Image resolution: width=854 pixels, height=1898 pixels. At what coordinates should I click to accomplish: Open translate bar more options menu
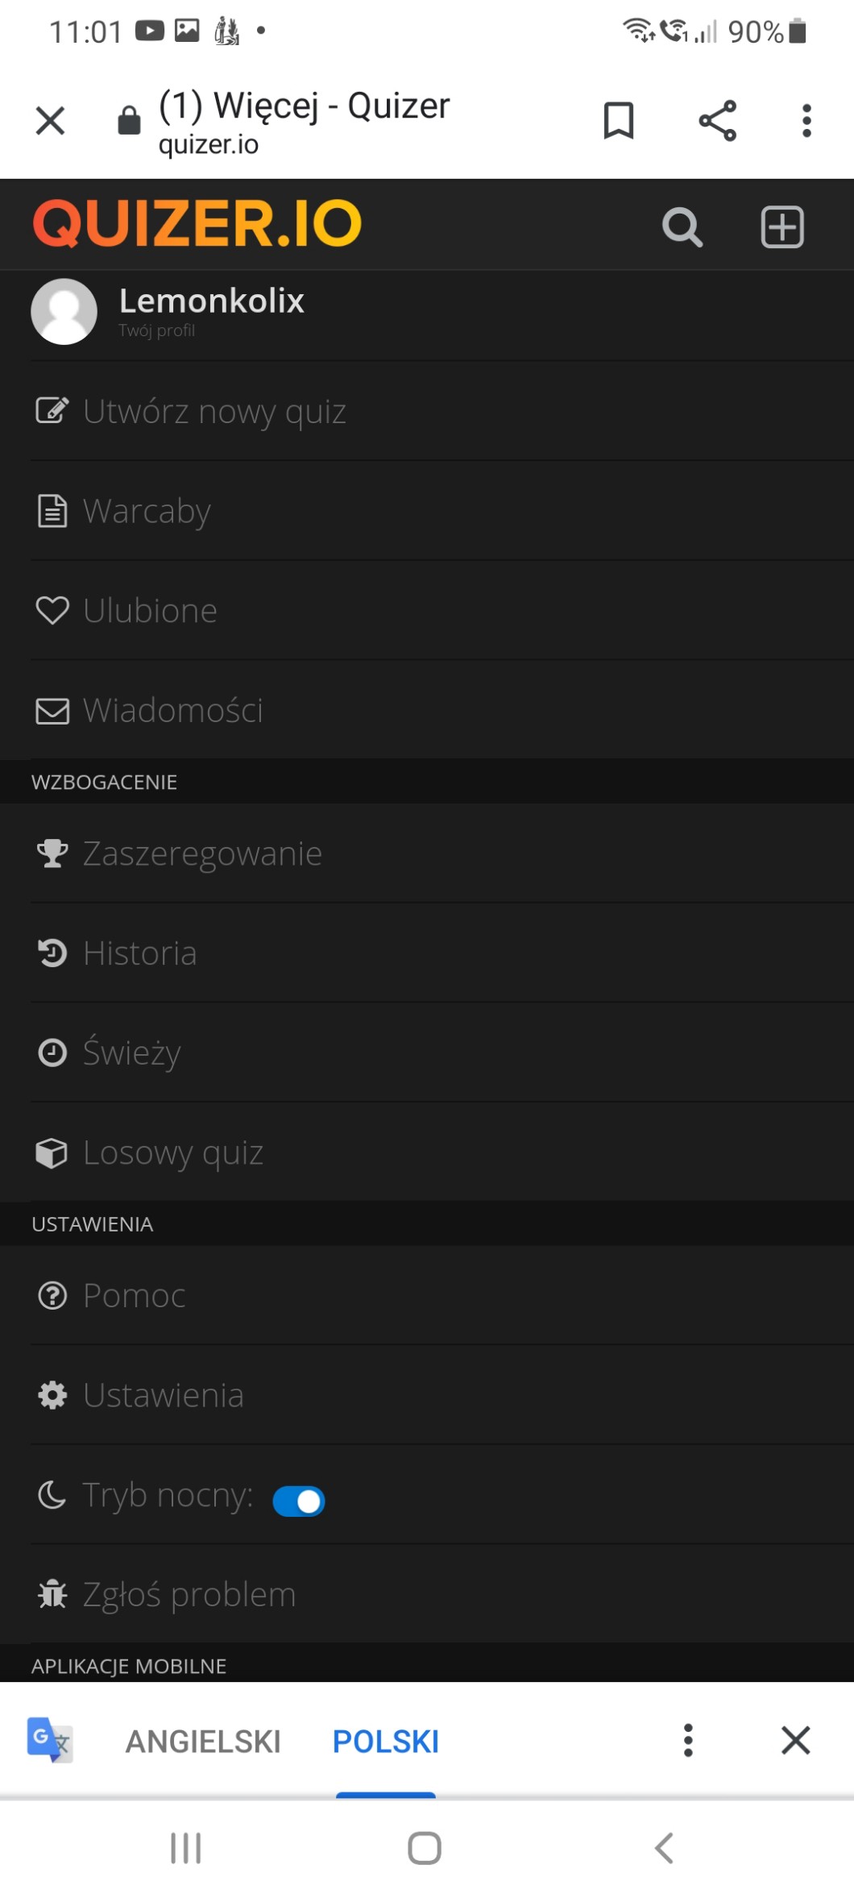688,1740
